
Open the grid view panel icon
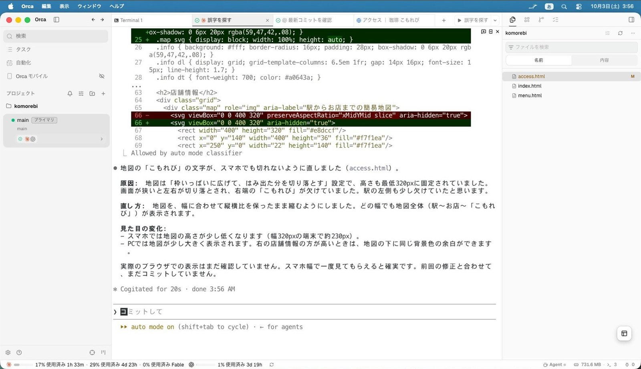(x=527, y=20)
